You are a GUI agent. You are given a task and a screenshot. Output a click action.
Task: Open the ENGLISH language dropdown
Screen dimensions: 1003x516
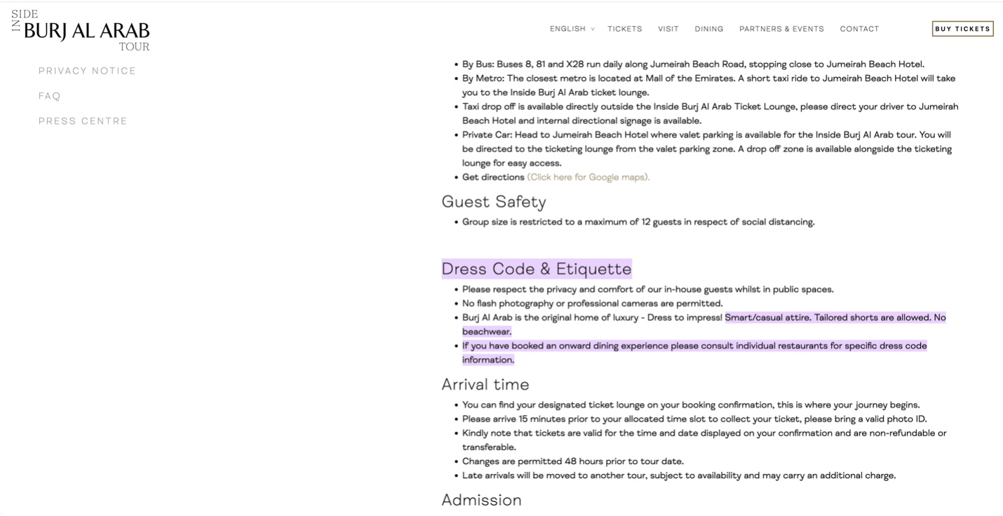pos(568,29)
